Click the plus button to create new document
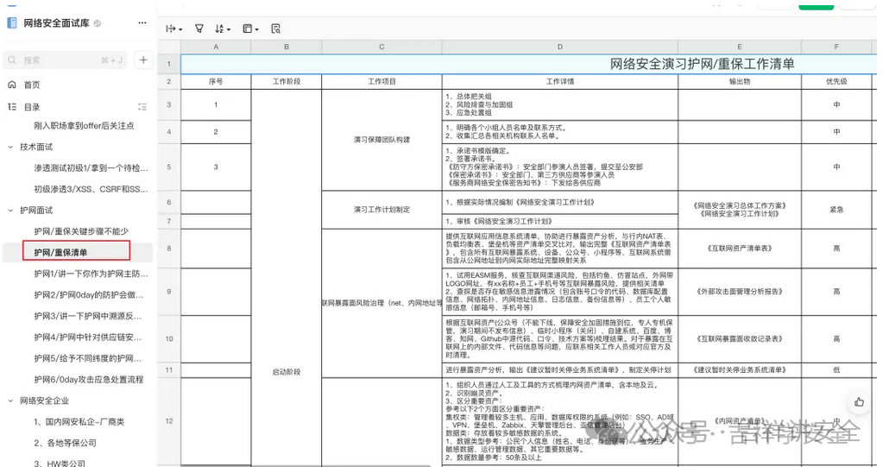Image resolution: width=889 pixels, height=467 pixels. tap(143, 60)
